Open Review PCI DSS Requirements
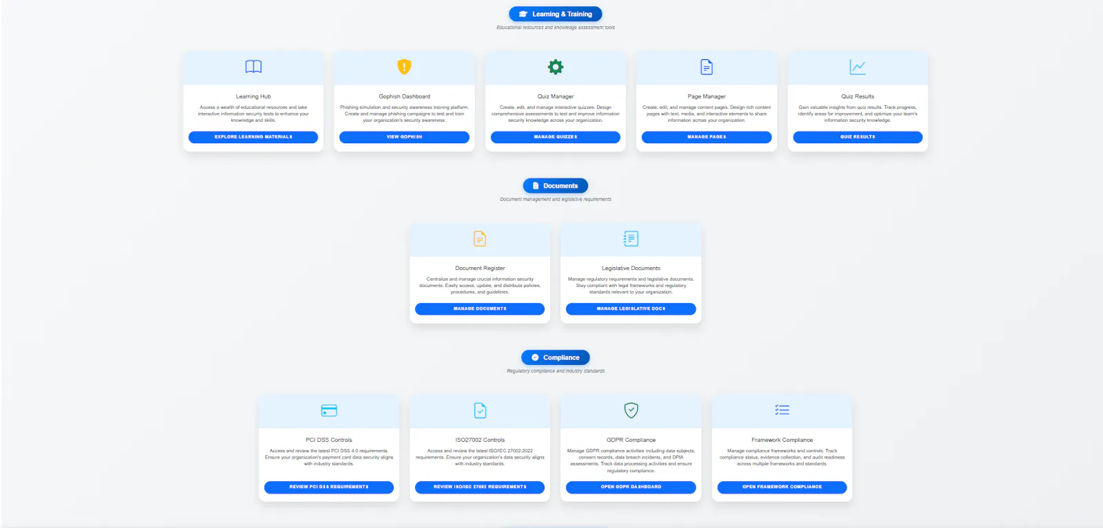 coord(329,487)
